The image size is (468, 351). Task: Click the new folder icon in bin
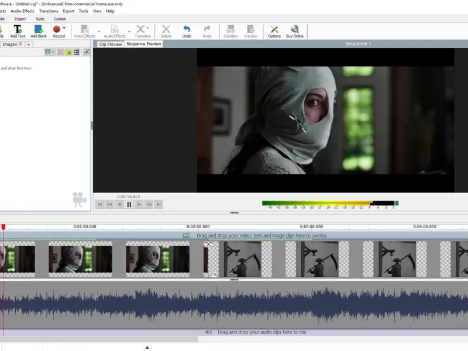tap(68, 52)
